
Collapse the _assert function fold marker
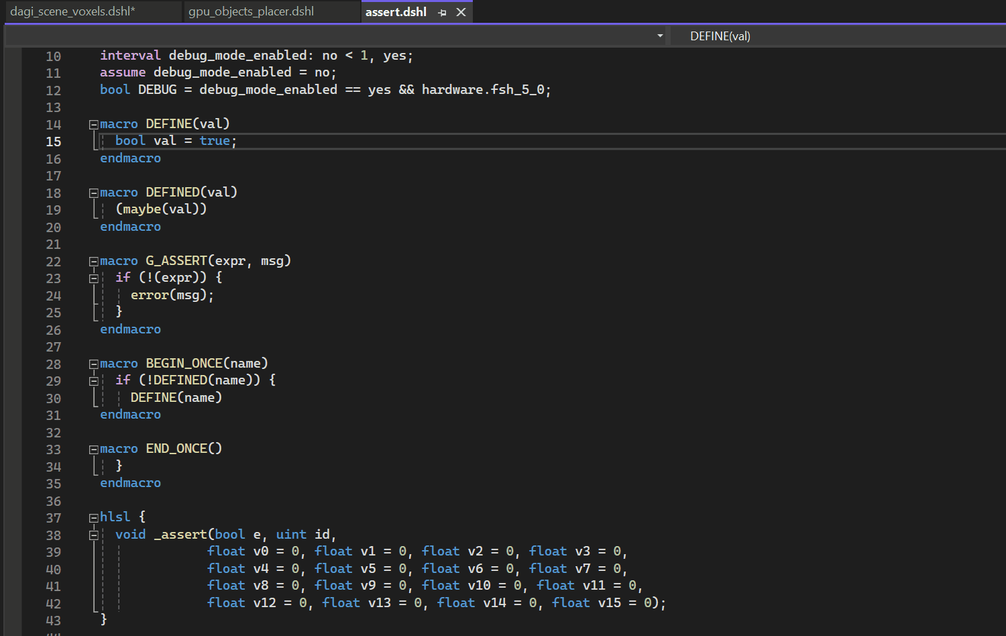click(94, 535)
